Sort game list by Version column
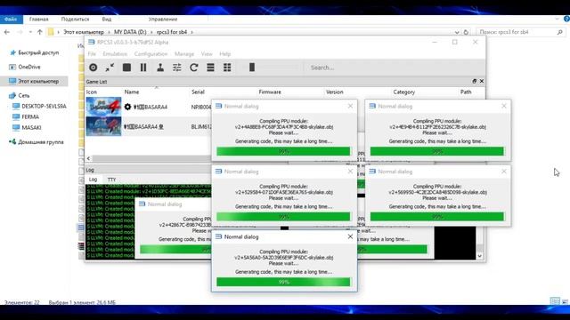This screenshot has width=570, height=320. coord(335,92)
